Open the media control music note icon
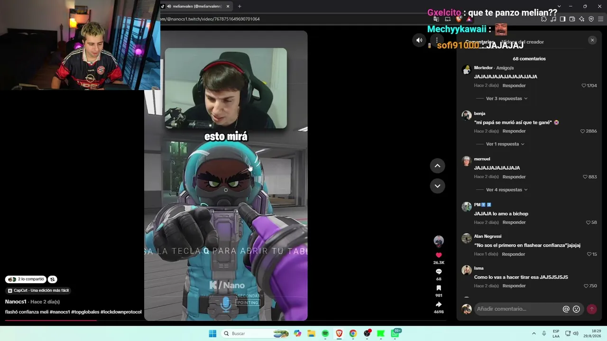Viewport: 607px width, 341px height. 553,19
